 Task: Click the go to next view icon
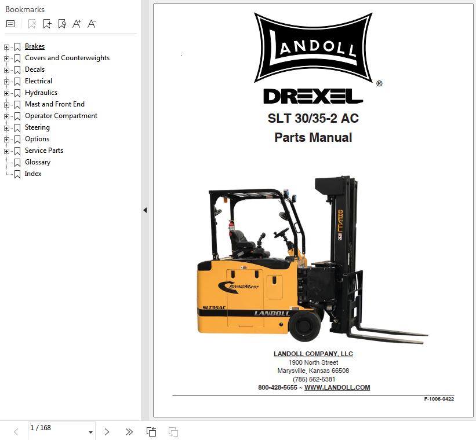173,431
